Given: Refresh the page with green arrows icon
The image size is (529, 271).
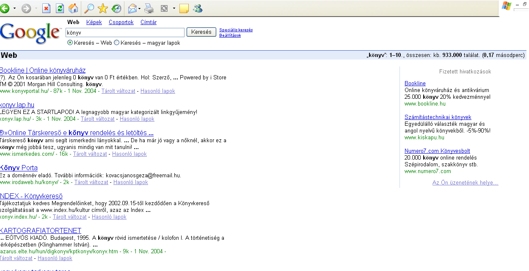Looking at the screenshot, I should [x=60, y=8].
